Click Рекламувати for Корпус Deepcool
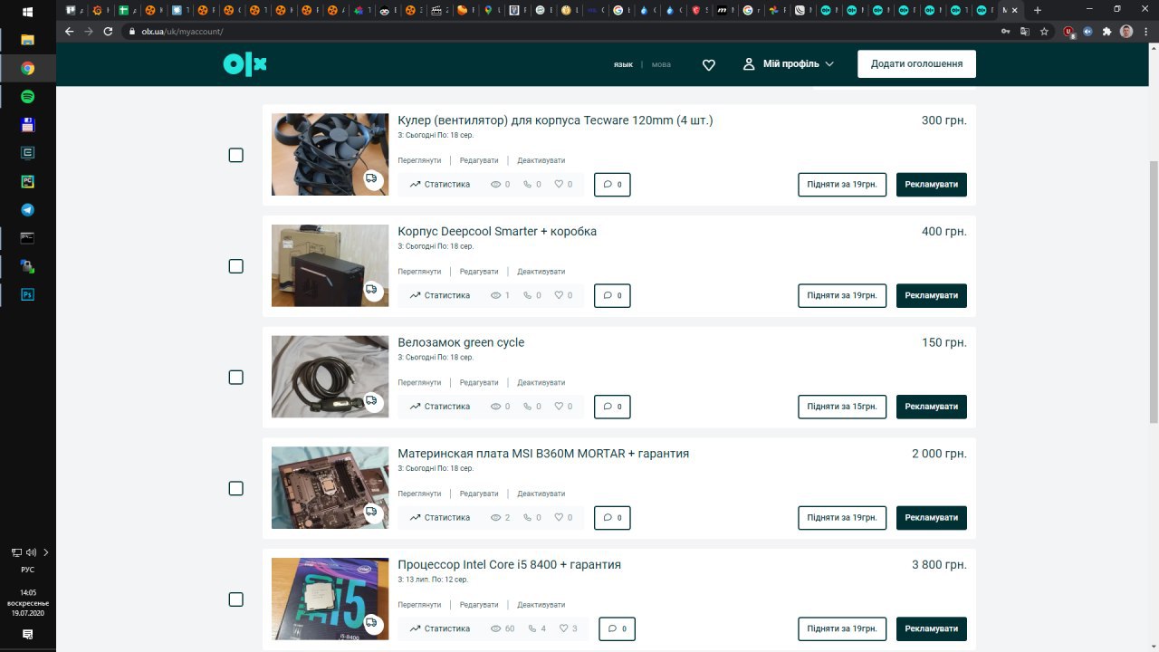This screenshot has height=652, width=1159. click(932, 295)
